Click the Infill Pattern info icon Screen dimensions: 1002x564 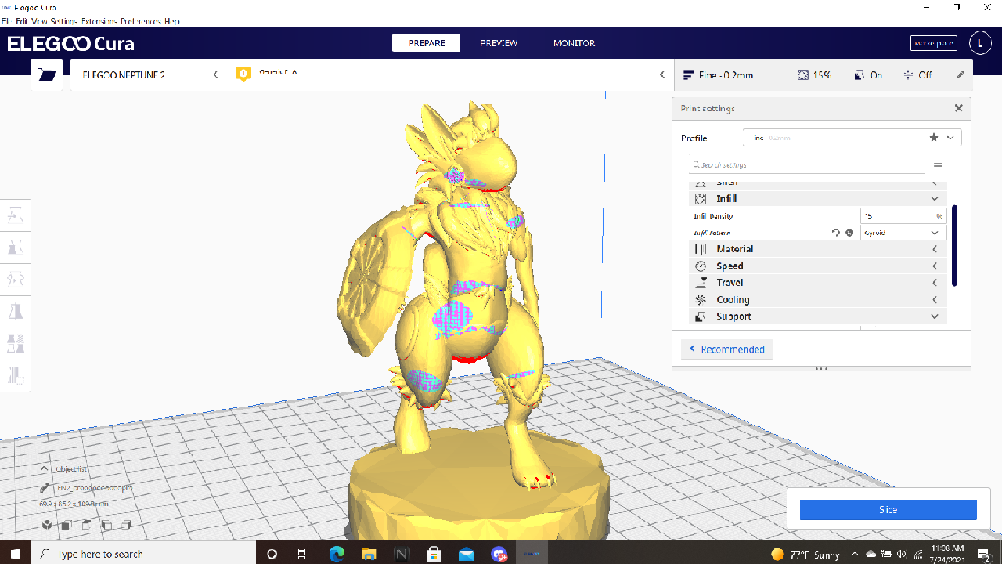pos(849,233)
